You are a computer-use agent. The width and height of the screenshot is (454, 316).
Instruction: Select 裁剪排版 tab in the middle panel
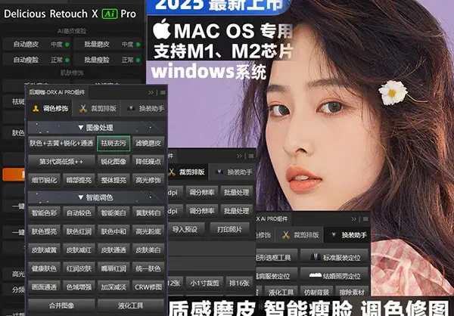(x=188, y=172)
